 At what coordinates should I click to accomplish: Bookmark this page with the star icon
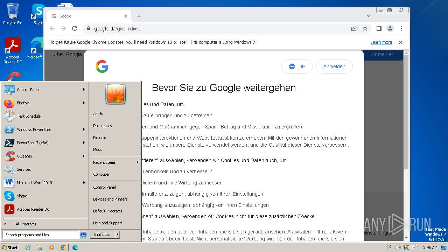[365, 29]
